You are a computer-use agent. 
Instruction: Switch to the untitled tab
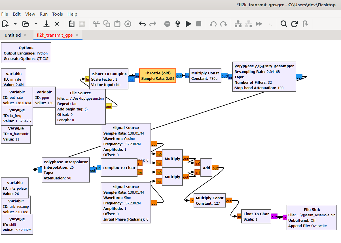(x=13, y=35)
